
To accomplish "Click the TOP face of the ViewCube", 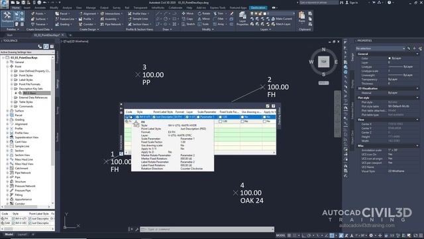I will click(324, 62).
